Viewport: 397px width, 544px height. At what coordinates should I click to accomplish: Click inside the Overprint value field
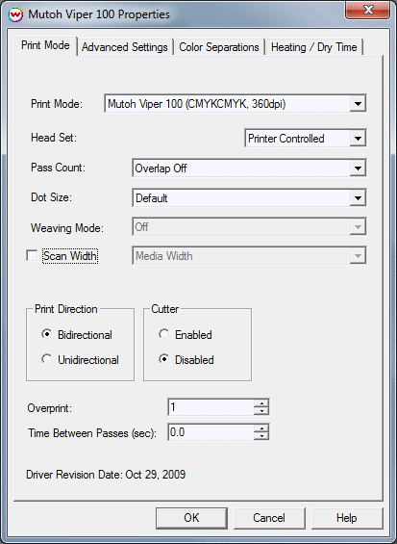click(x=211, y=407)
